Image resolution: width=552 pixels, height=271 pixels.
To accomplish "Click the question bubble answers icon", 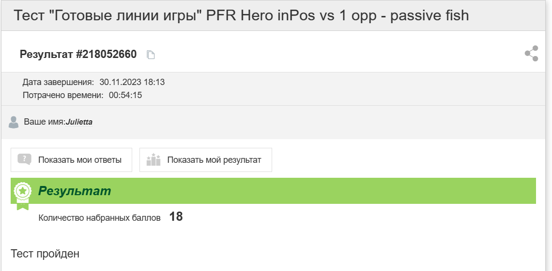I will click(24, 160).
